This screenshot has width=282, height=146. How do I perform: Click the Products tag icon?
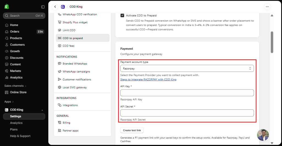(x=7, y=38)
